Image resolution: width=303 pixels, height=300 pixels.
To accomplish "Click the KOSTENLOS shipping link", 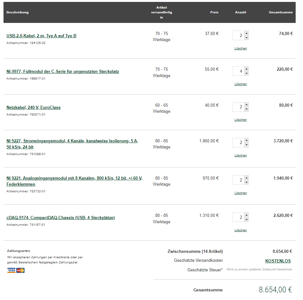I will 278,261.
